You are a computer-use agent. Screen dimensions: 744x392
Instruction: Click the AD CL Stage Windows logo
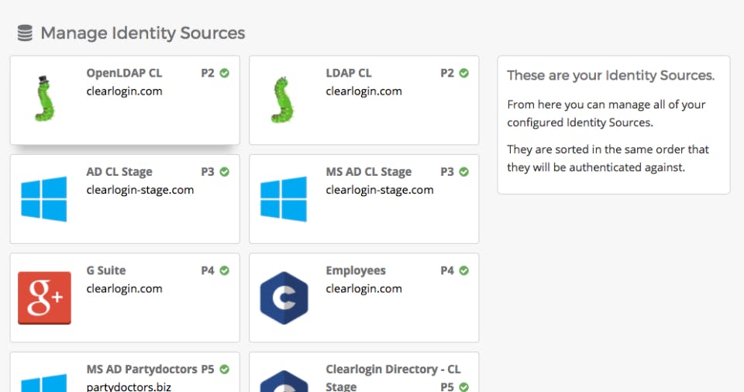(x=44, y=199)
